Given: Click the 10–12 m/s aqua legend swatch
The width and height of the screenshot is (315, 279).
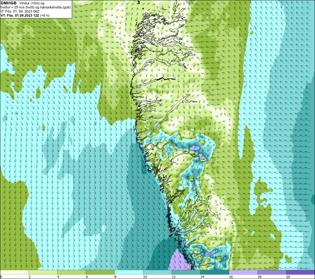Looking at the screenshot, I should click(x=157, y=272).
